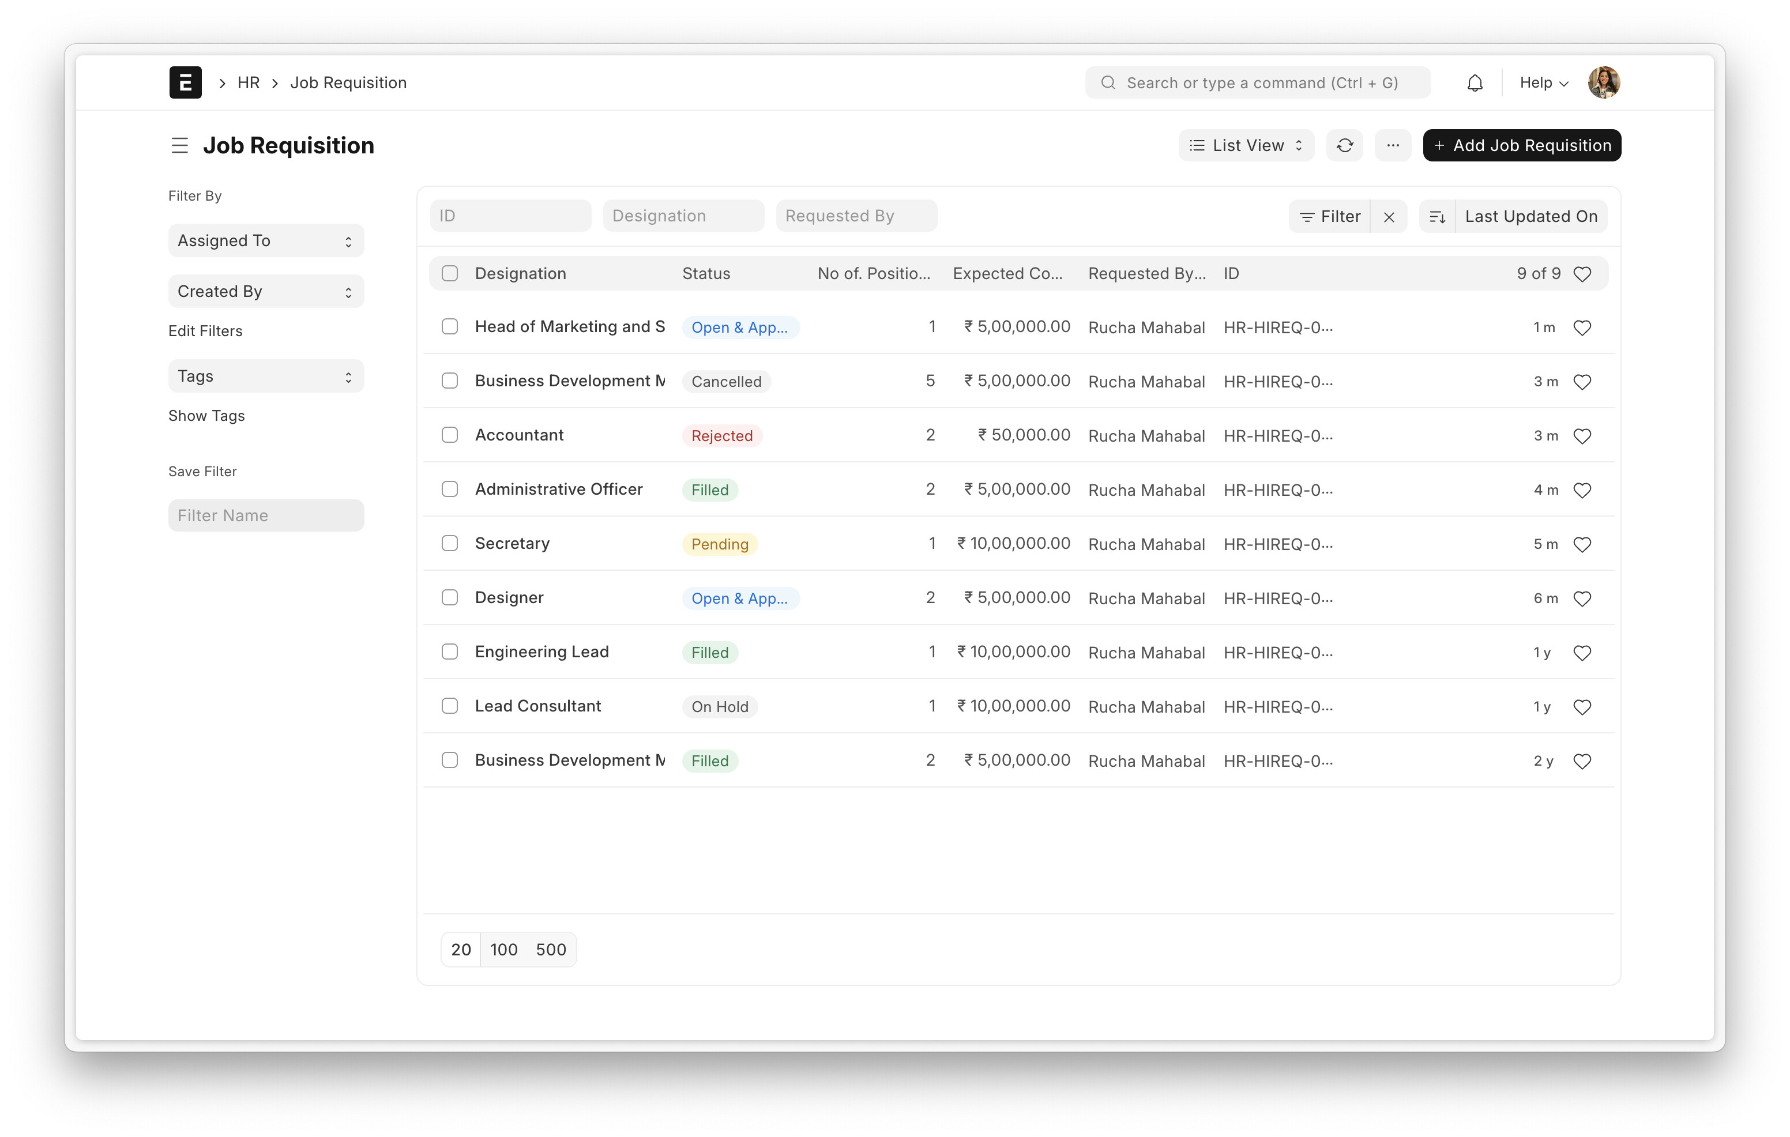
Task: Like the Secretary row
Action: (1582, 545)
